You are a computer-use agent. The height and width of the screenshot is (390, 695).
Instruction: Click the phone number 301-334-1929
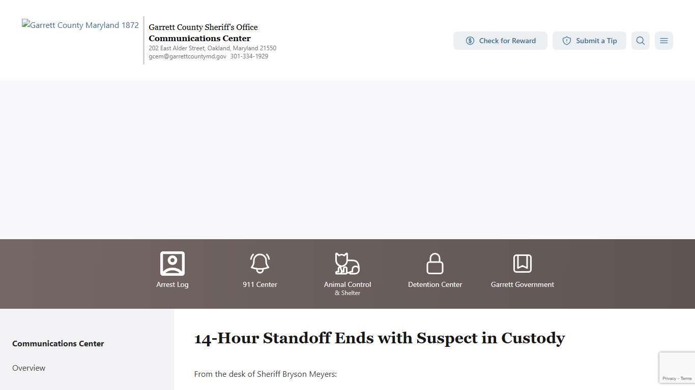tap(249, 56)
